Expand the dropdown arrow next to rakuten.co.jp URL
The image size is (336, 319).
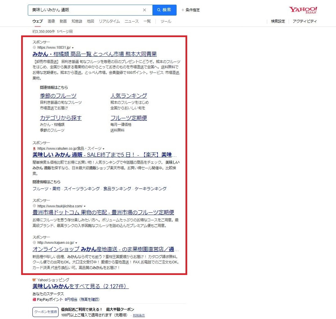(104, 148)
